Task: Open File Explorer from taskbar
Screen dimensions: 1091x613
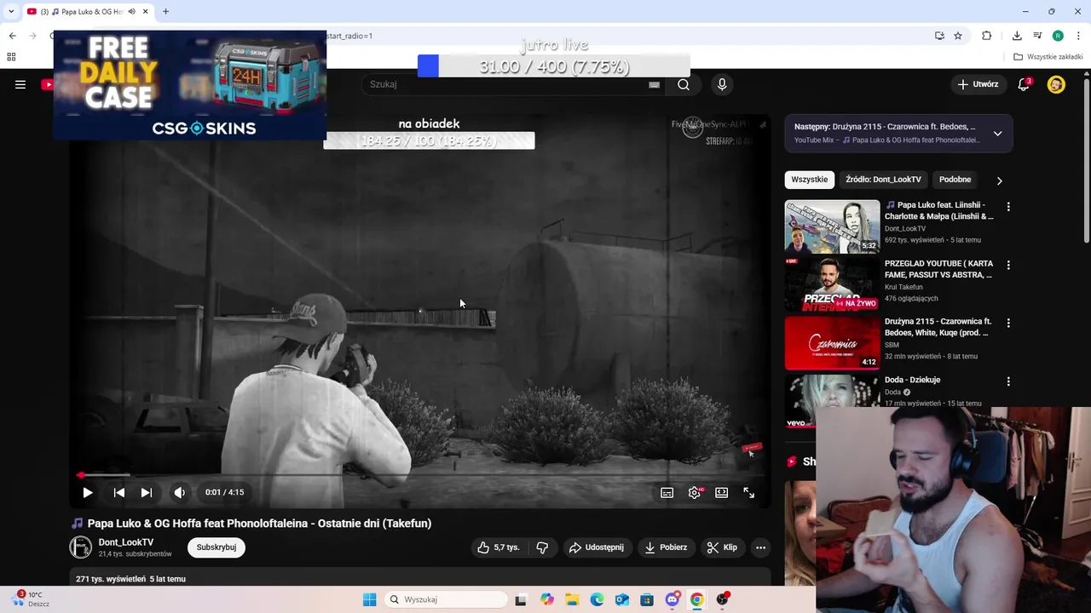Action: point(572,599)
